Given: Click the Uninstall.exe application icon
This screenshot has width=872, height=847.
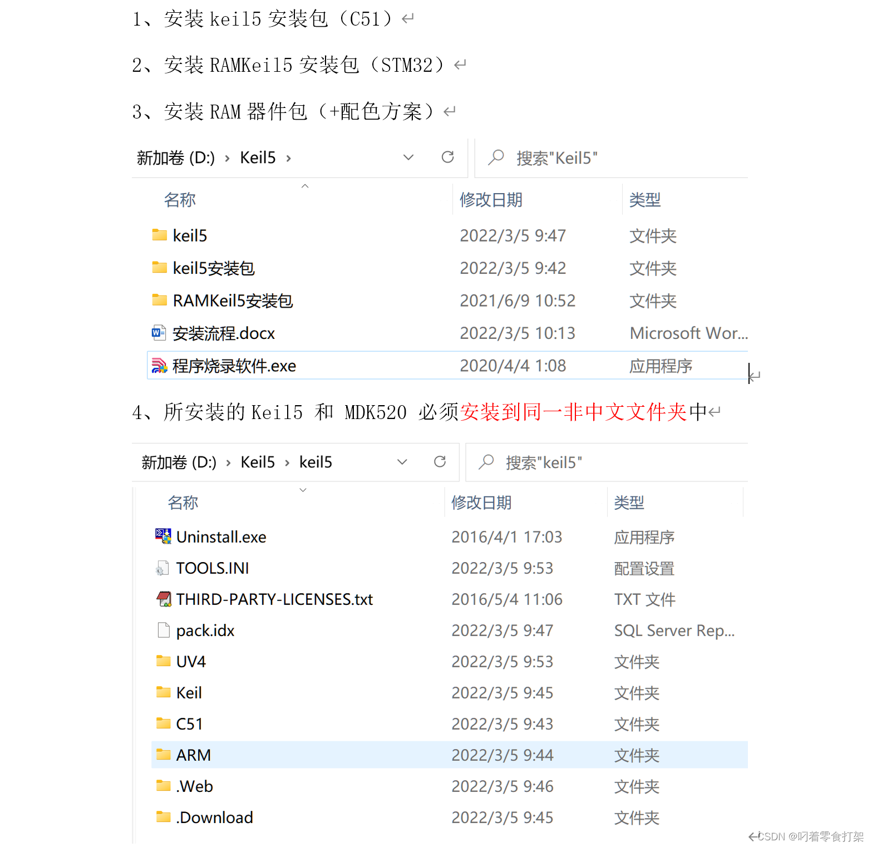Looking at the screenshot, I should coord(162,536).
